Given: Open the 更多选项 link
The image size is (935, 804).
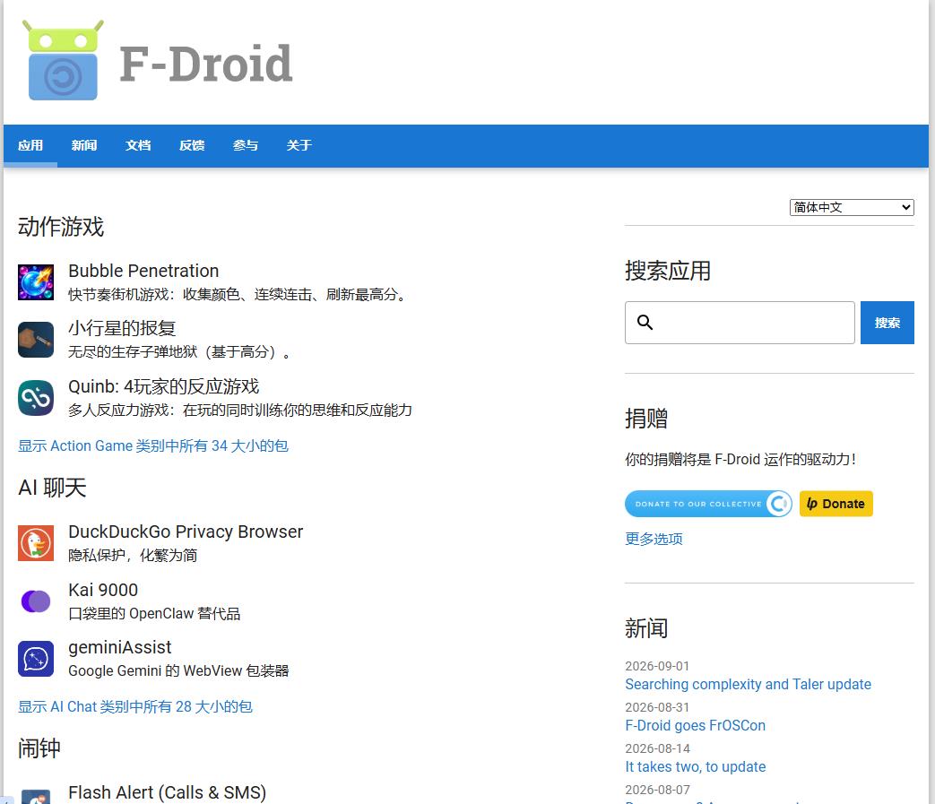Looking at the screenshot, I should point(654,539).
